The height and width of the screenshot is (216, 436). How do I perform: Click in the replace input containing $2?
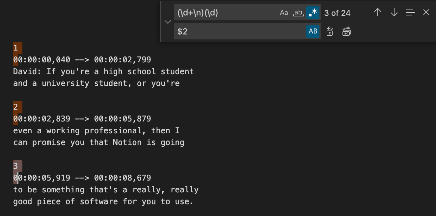(240, 31)
